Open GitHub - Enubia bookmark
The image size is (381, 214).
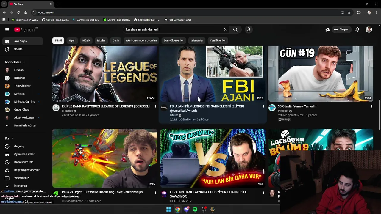tap(55, 20)
